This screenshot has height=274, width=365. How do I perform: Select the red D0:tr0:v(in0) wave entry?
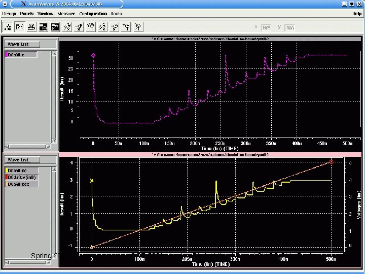[21, 177]
